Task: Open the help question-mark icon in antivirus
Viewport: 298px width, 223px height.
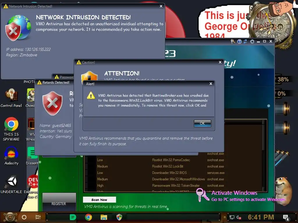Action: (240, 41)
